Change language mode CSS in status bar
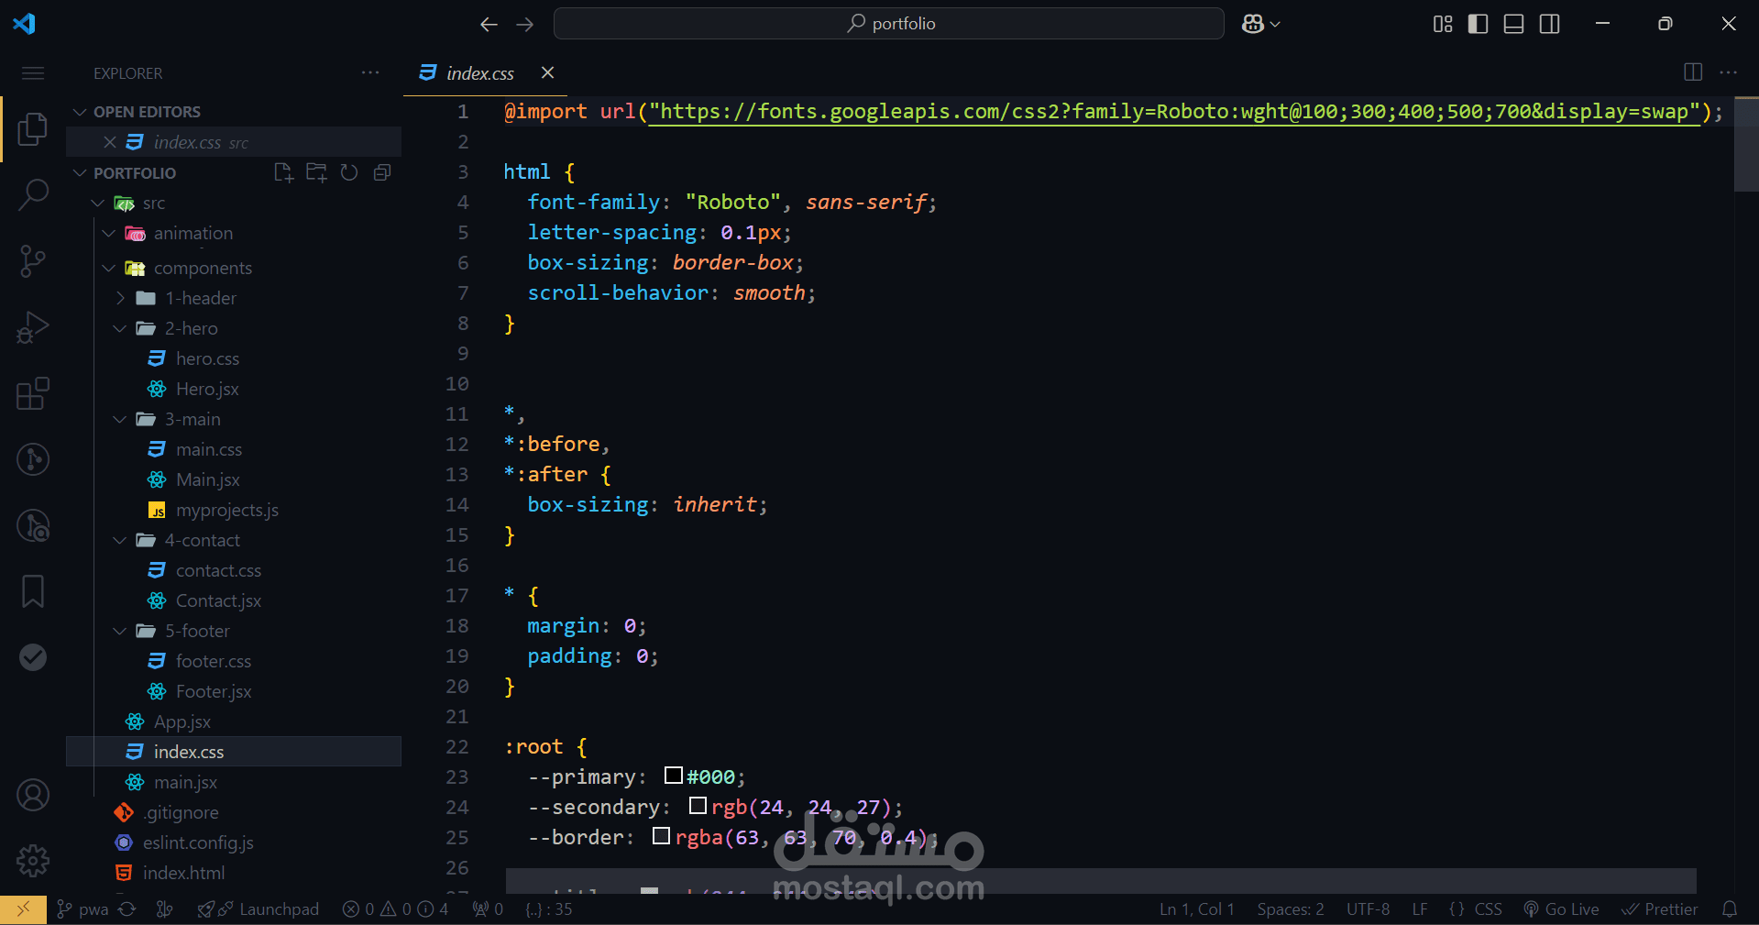Screen dimensions: 1759x925 [x=1488, y=908]
